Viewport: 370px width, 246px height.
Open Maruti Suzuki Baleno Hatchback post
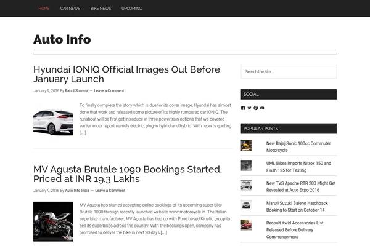(297, 207)
